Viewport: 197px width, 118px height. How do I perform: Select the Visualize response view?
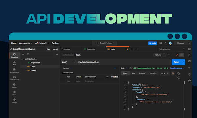153,74
